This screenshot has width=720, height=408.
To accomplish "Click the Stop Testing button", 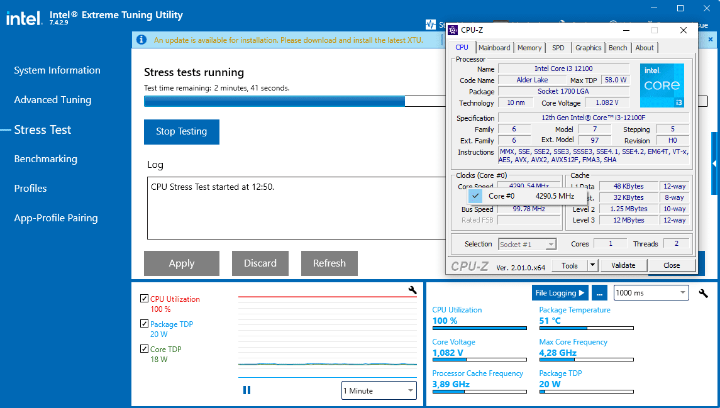I will pyautogui.click(x=181, y=132).
